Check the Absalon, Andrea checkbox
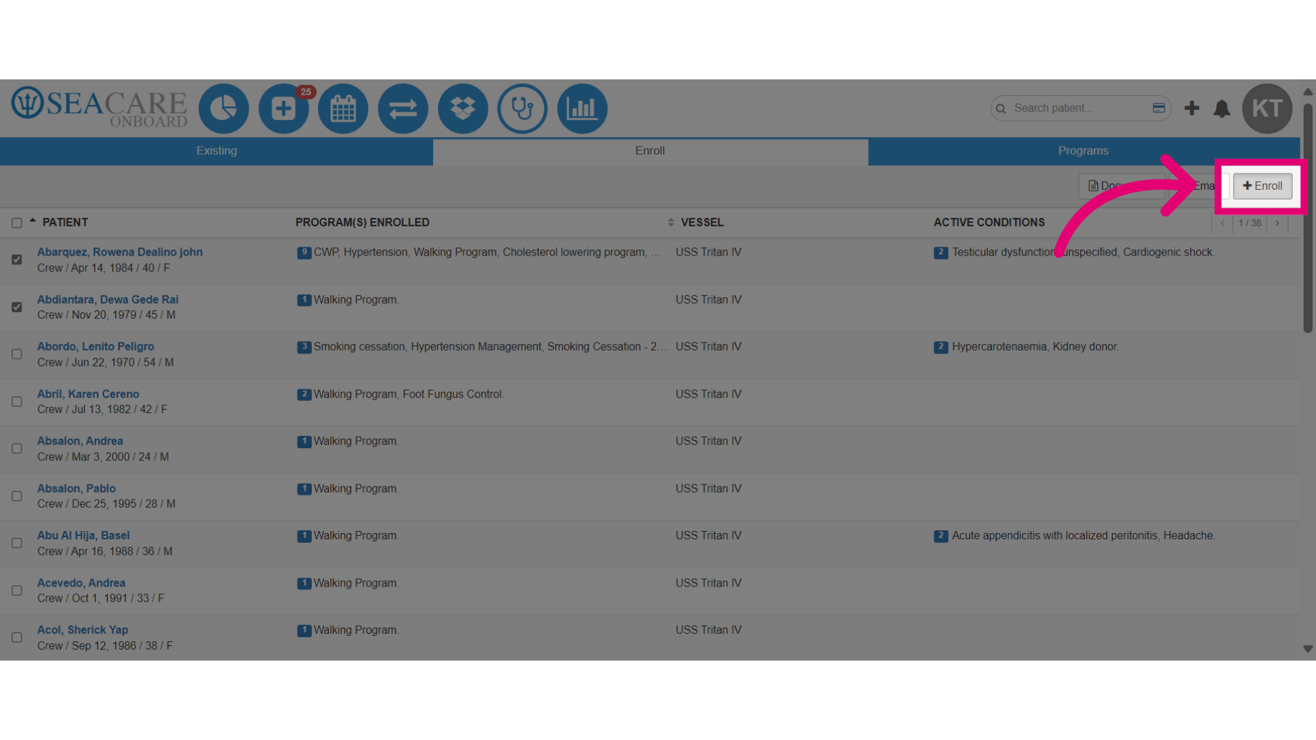 coord(16,449)
